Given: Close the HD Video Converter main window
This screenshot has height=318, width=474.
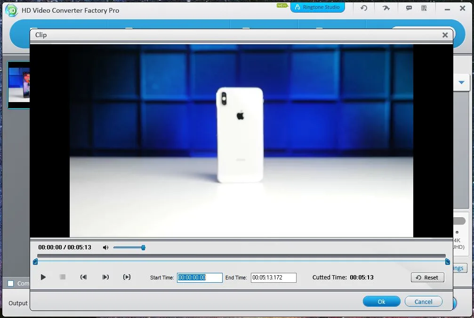Looking at the screenshot, I should (463, 8).
